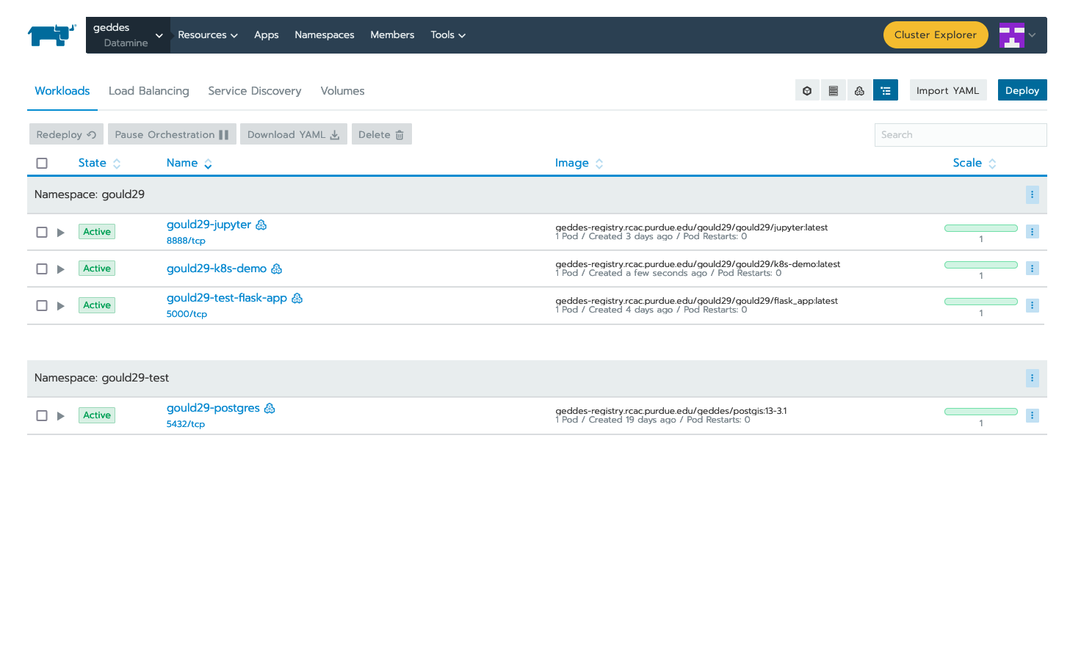This screenshot has width=1070, height=664.
Task: Open the kebab menu for namespace gould29
Action: tap(1033, 194)
